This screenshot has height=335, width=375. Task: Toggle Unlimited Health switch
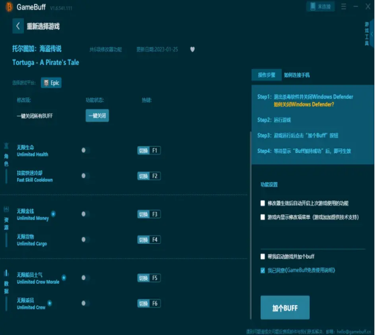coord(86,150)
